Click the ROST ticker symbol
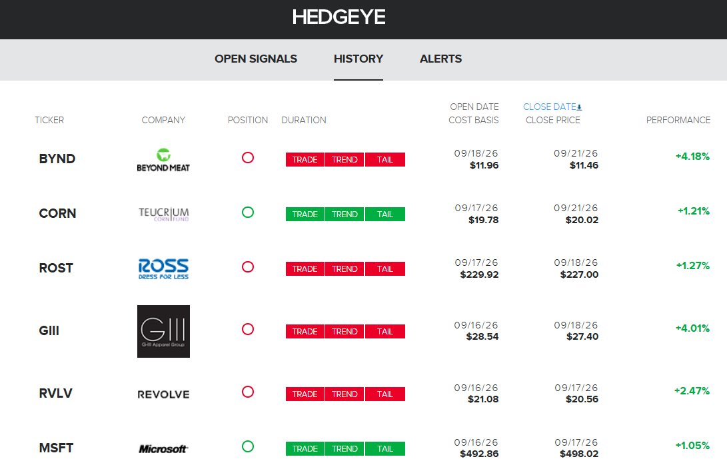 56,268
